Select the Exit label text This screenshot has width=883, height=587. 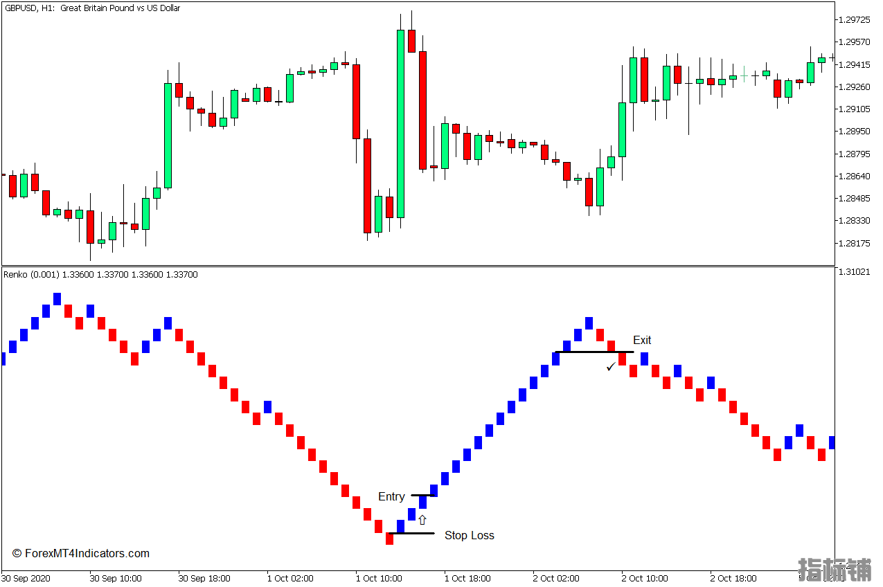pyautogui.click(x=642, y=340)
